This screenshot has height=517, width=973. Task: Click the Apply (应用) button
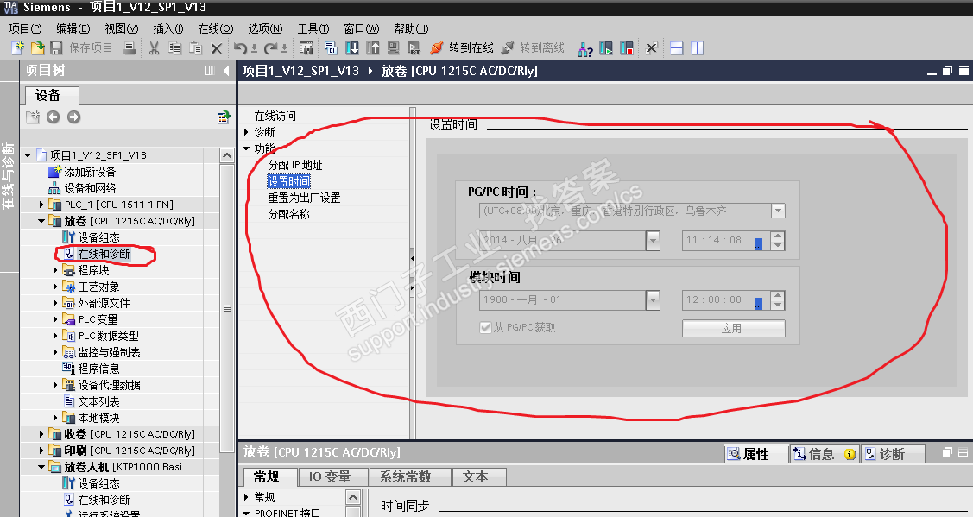(734, 328)
